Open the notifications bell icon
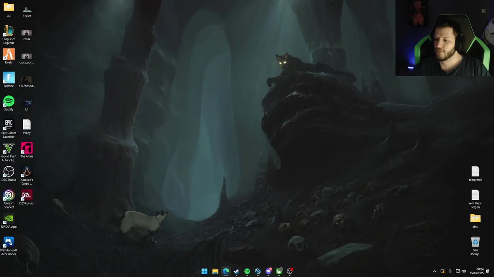The height and width of the screenshot is (277, 494). (x=487, y=271)
